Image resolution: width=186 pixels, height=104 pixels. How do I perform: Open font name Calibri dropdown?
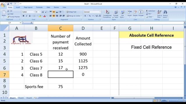34,12
